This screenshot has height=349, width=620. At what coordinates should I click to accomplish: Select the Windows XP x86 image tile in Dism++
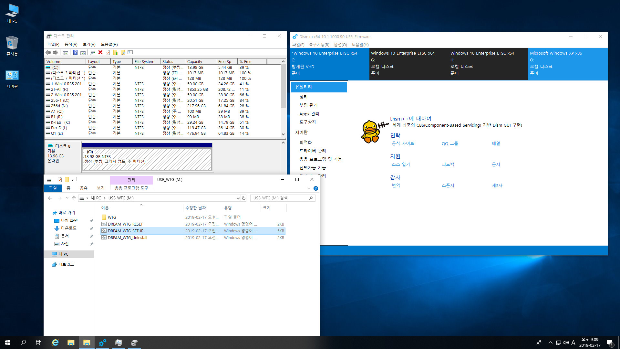pyautogui.click(x=568, y=64)
